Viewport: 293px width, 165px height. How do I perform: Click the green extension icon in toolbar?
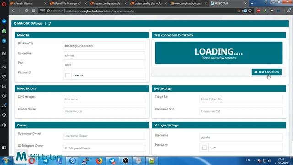pyautogui.click(x=265, y=11)
